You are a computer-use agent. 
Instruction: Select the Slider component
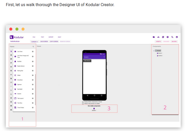coord(24,75)
